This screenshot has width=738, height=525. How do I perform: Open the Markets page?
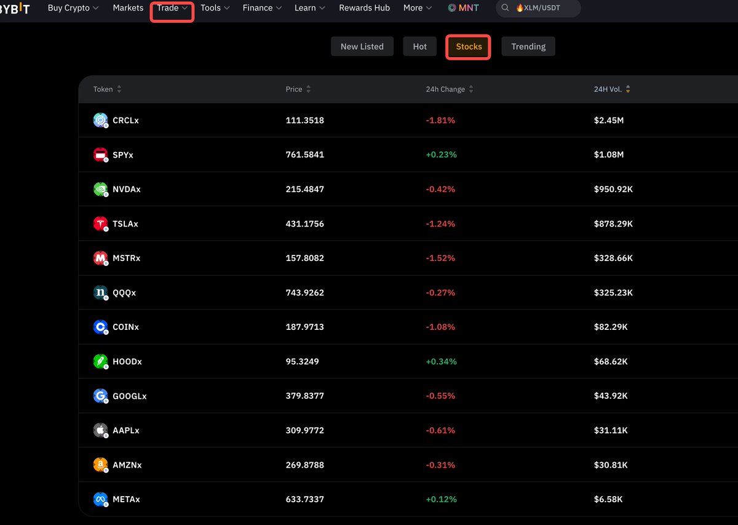(128, 8)
